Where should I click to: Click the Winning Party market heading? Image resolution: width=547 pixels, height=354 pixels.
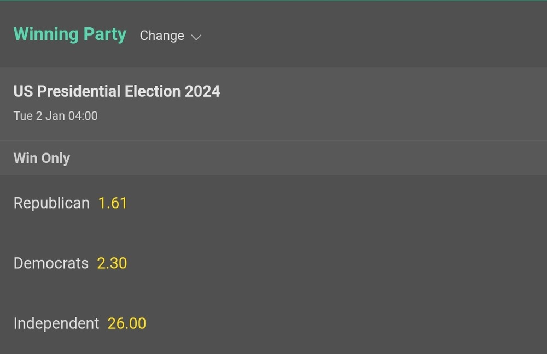[x=69, y=34]
